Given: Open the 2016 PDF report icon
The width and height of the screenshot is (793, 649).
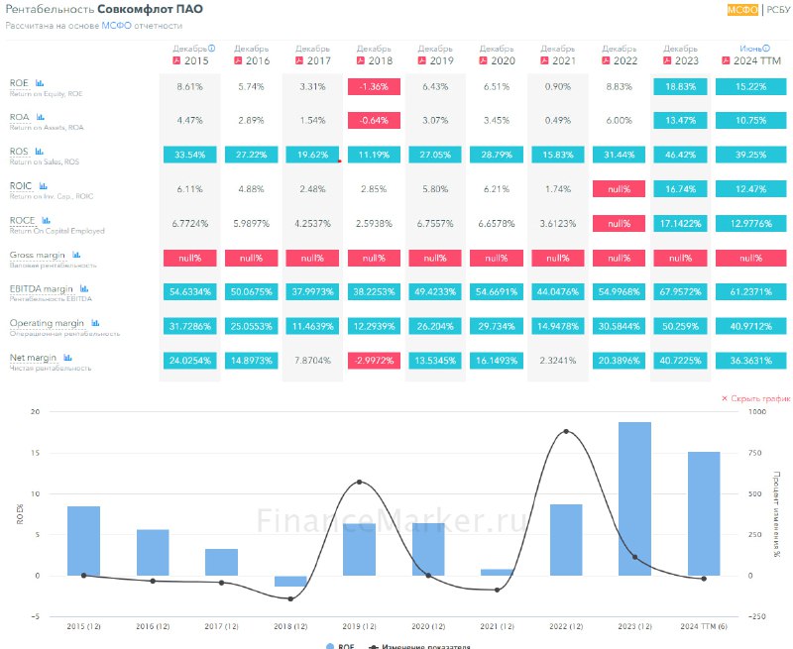Looking at the screenshot, I should point(238,60).
